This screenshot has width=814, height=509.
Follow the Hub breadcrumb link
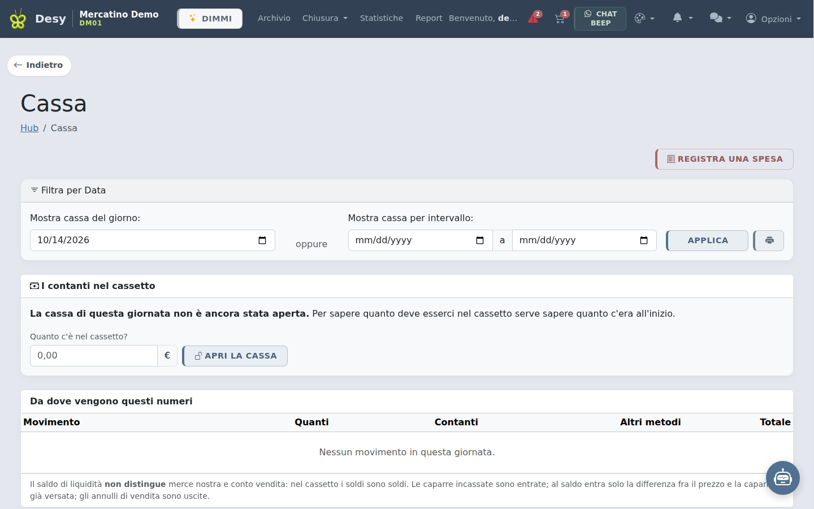point(29,128)
